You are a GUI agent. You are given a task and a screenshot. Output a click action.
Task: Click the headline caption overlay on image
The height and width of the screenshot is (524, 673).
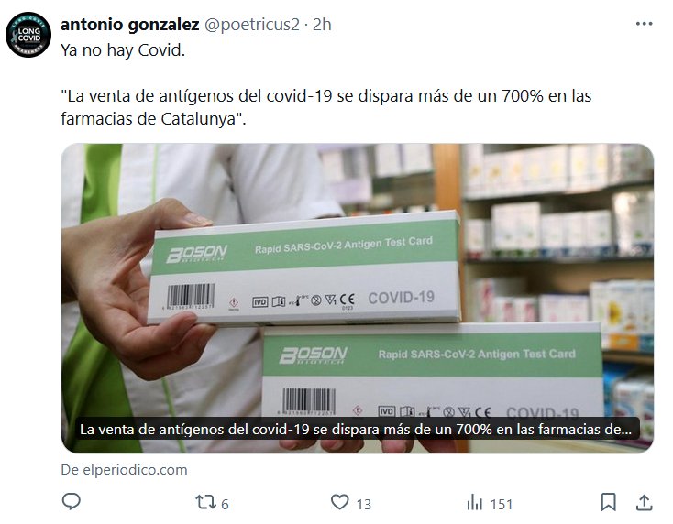[356, 430]
